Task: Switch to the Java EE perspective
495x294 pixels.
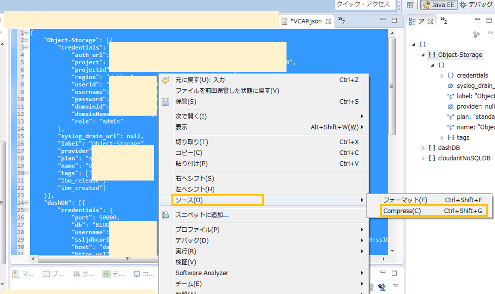Action: pos(438,5)
